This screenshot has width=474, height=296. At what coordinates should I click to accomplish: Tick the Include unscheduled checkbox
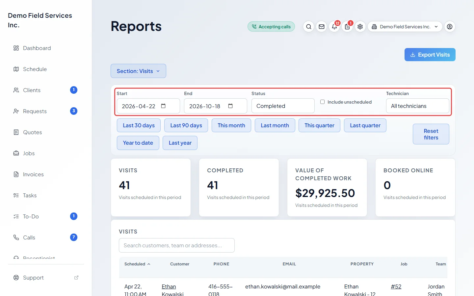323,102
